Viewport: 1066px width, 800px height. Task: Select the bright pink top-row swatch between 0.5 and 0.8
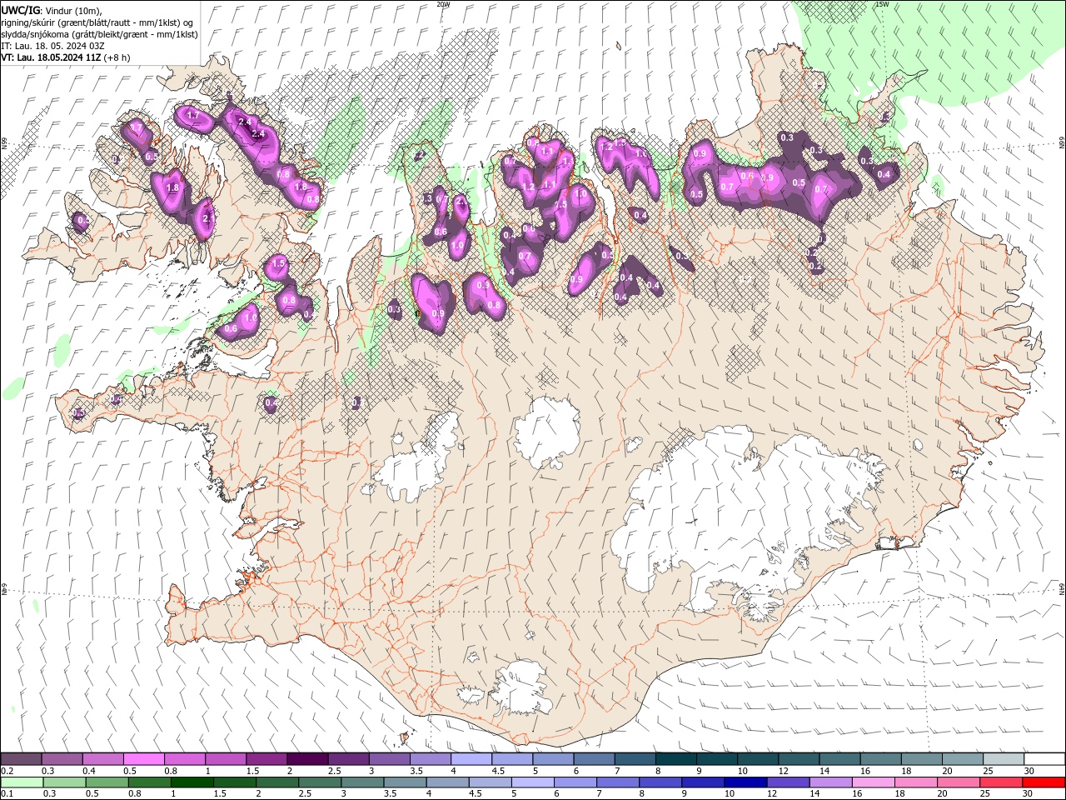click(x=143, y=759)
